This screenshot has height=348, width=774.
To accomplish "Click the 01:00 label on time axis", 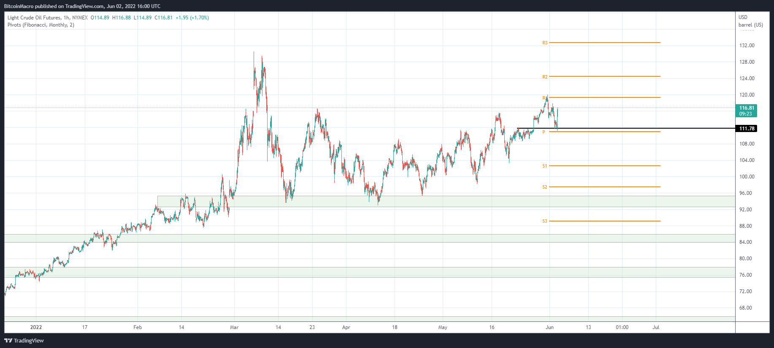I will click(x=622, y=327).
